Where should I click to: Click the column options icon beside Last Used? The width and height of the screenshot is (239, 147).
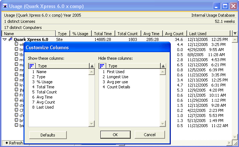click(235, 33)
